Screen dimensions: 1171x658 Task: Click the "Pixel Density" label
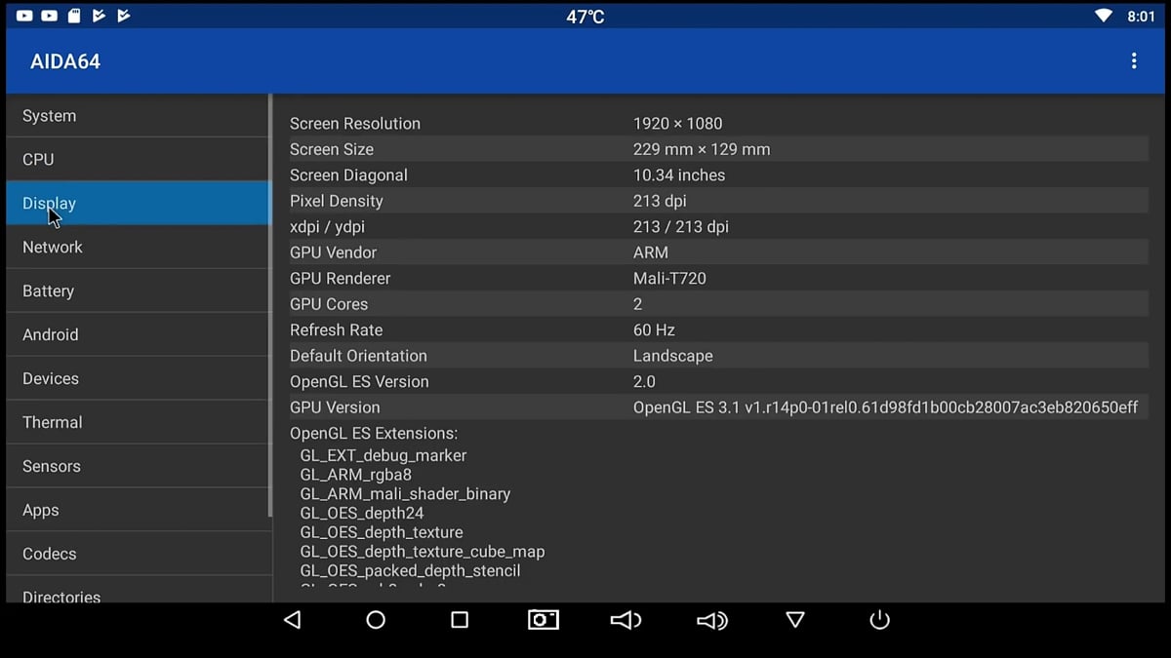point(337,201)
